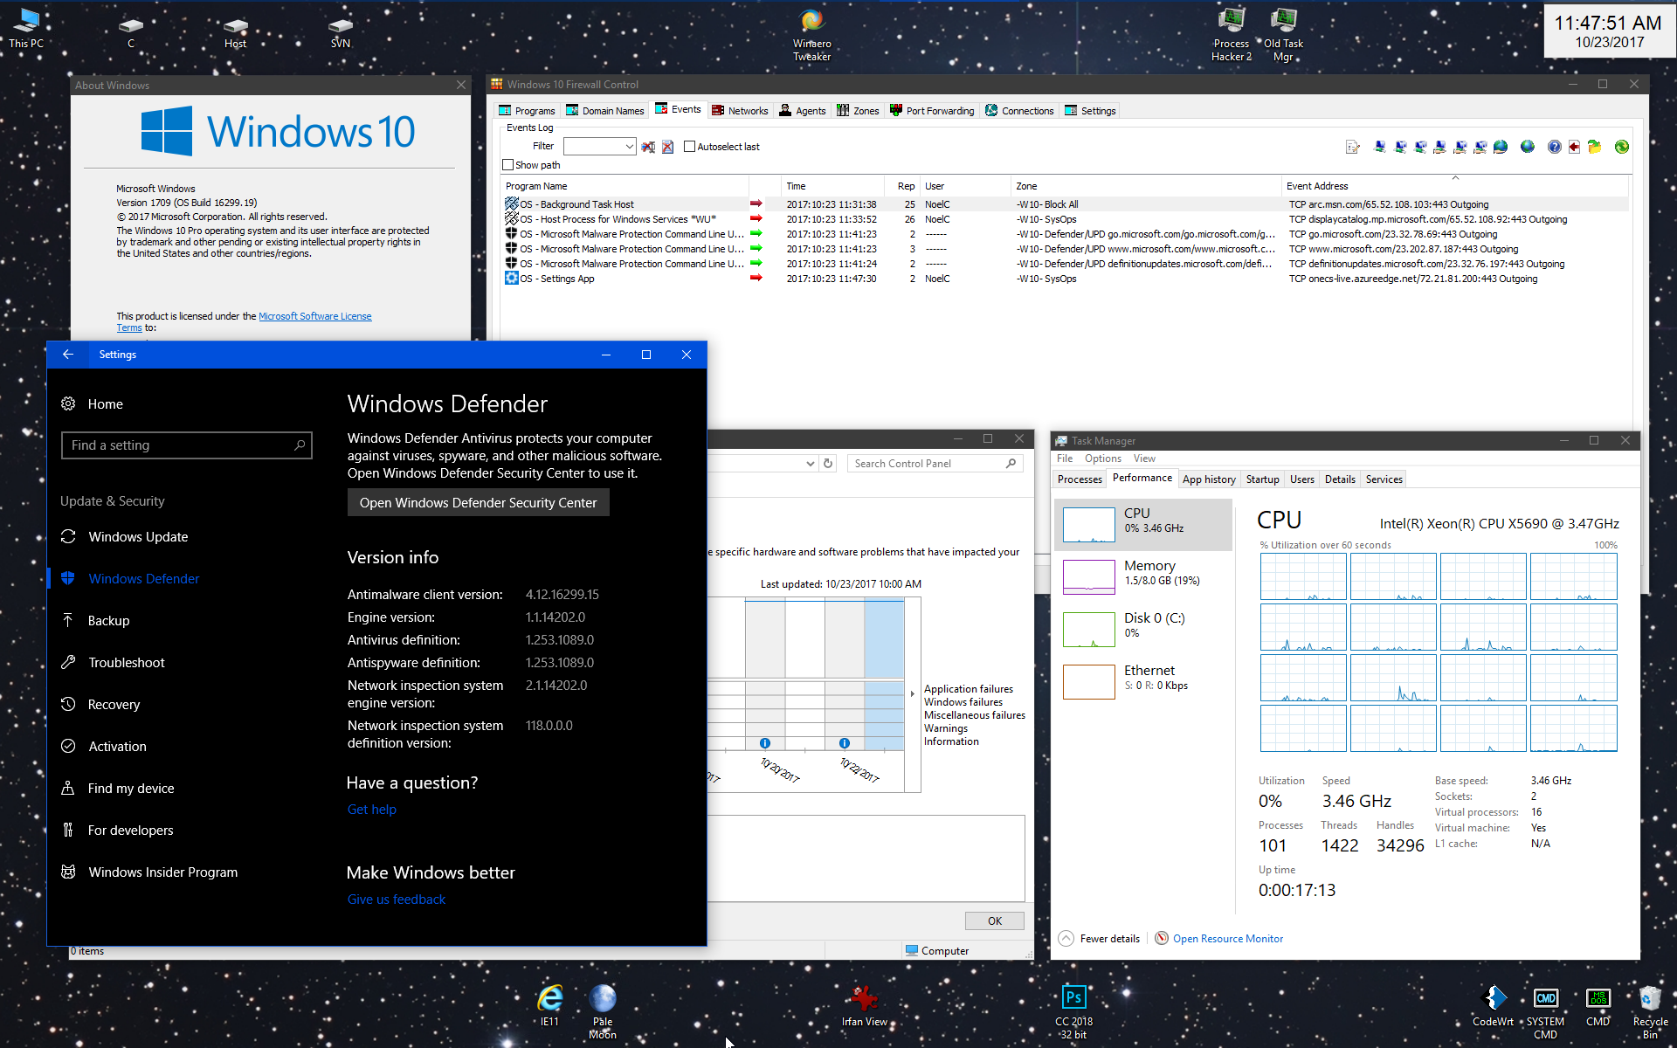This screenshot has height=1048, width=1677.
Task: Click the refresh button in Control Panel address bar
Action: click(828, 463)
